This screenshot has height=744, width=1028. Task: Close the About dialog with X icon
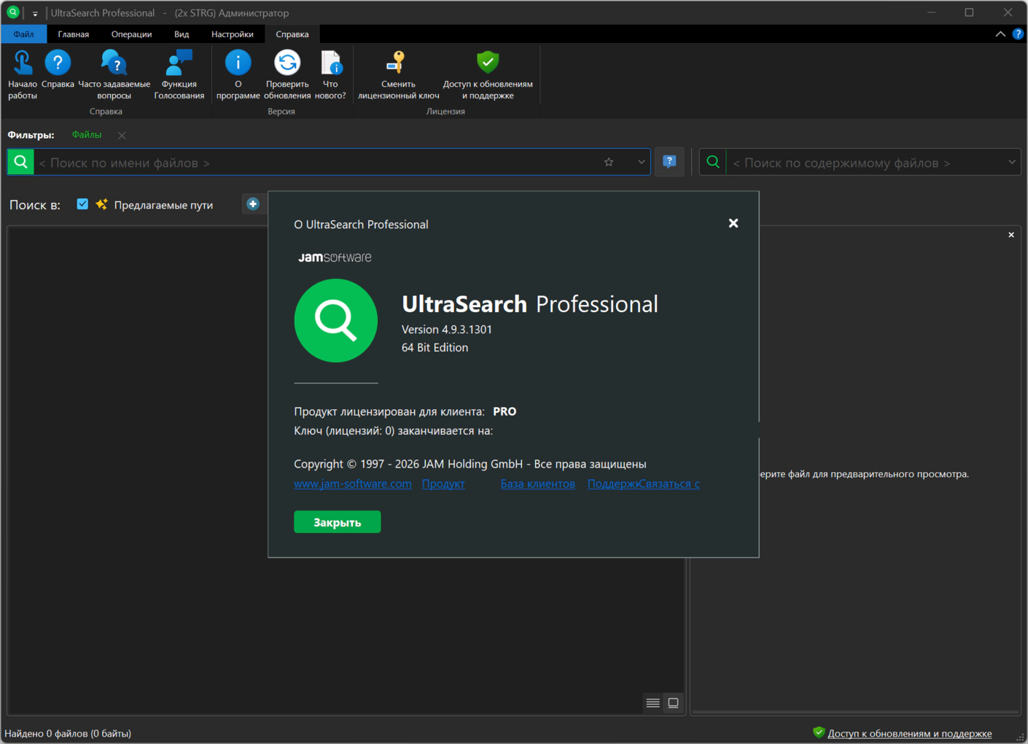(733, 223)
